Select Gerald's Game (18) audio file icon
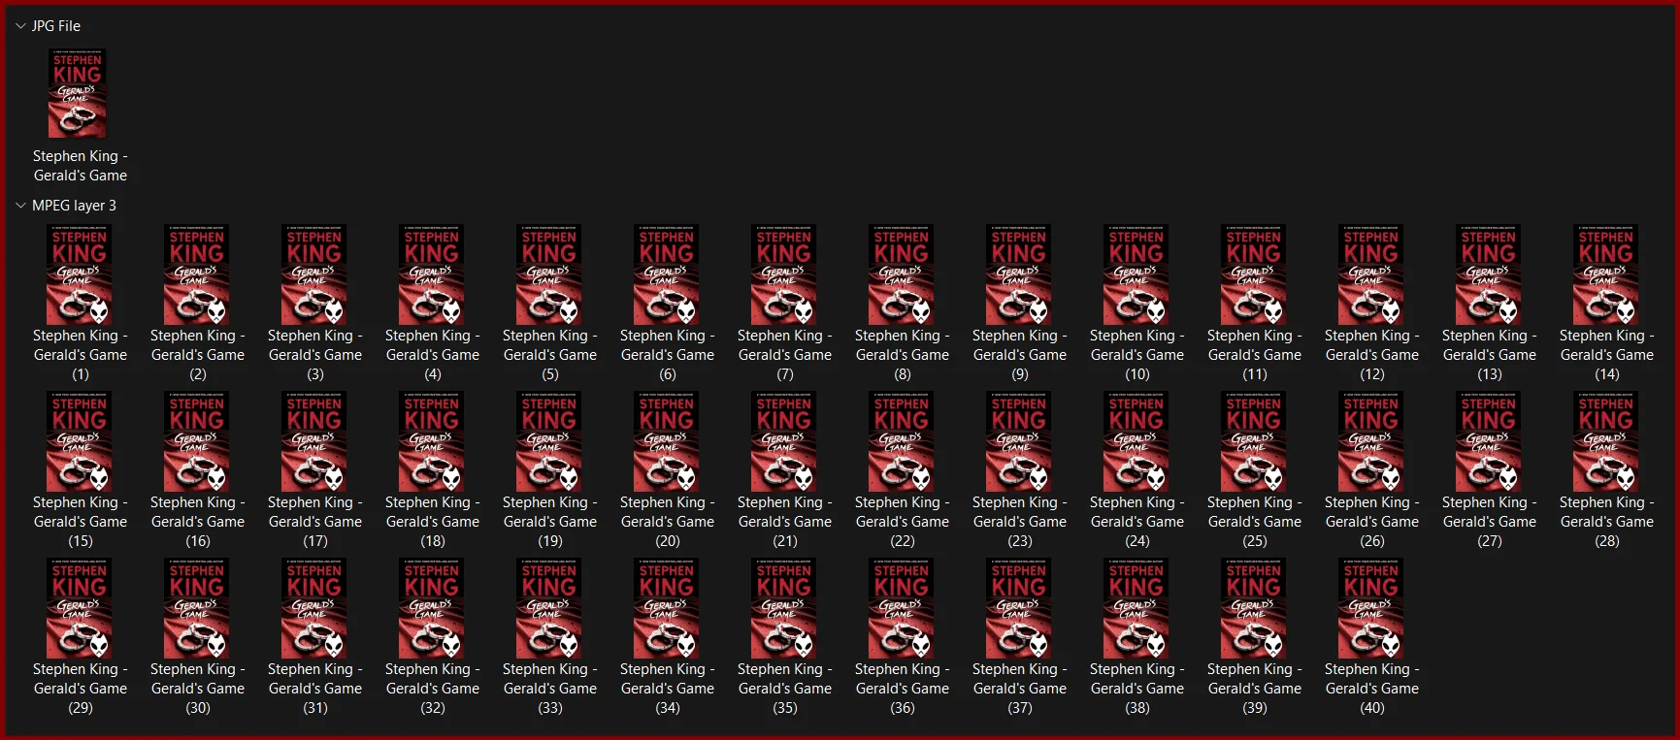The image size is (1680, 740). [432, 441]
